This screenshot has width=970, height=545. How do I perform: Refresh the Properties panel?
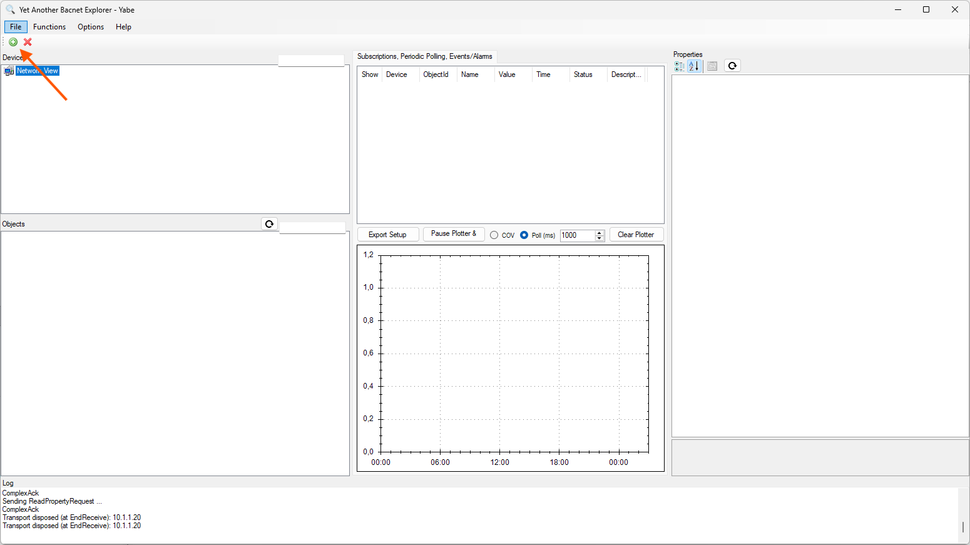732,66
